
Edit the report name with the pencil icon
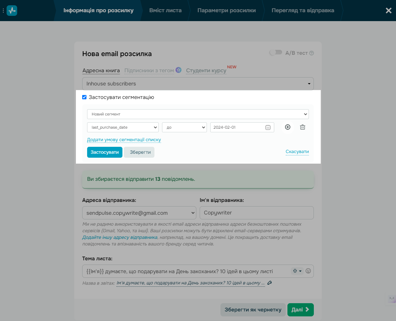pyautogui.click(x=270, y=283)
